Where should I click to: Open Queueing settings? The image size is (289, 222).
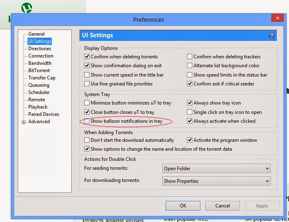tap(39, 85)
